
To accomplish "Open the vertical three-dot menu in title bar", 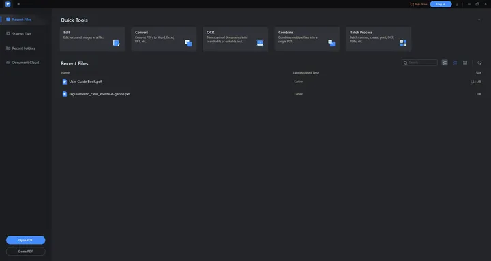I will tap(457, 4).
